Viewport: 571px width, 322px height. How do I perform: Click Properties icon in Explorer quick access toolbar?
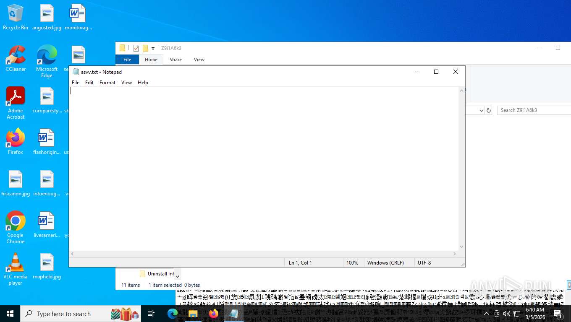(x=136, y=48)
